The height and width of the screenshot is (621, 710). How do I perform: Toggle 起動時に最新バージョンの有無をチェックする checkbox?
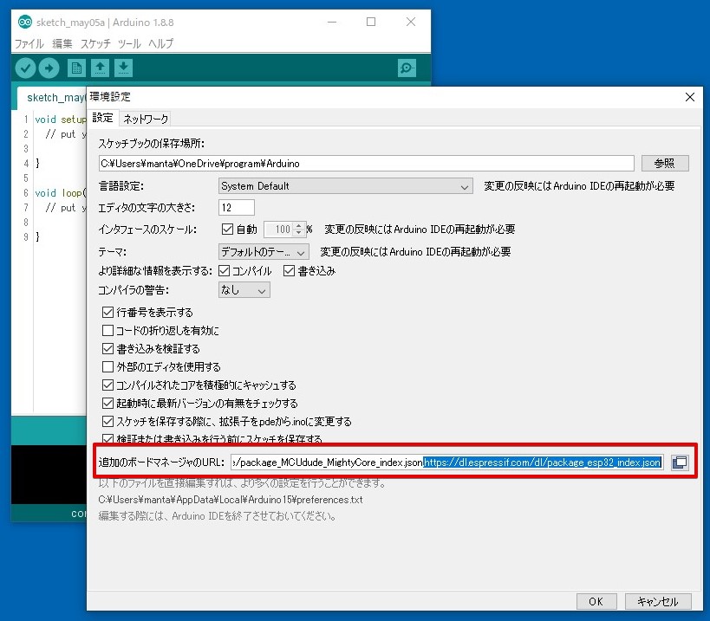[x=107, y=403]
